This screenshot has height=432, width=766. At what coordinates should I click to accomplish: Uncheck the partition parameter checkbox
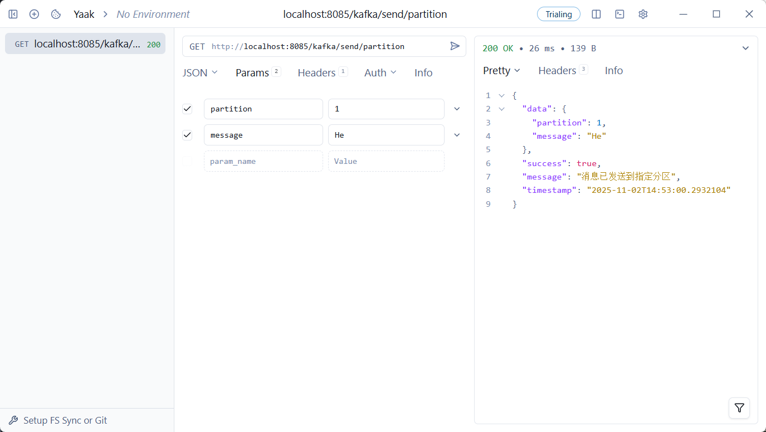[187, 109]
